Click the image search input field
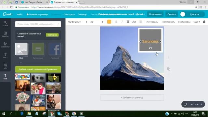The image size is (208, 117). tap(38, 24)
